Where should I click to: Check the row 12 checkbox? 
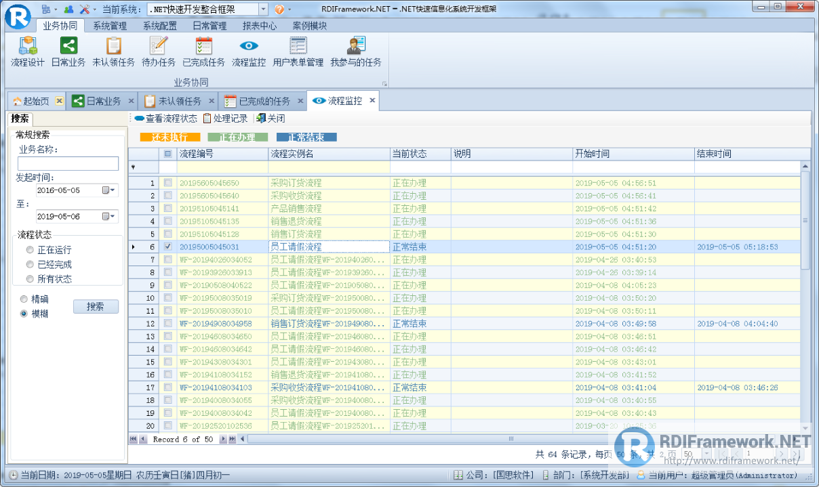(x=168, y=324)
